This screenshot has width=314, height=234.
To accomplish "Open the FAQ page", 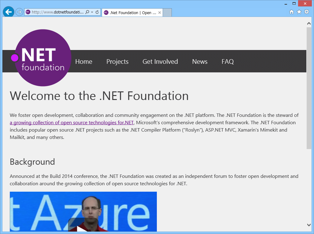I will coord(228,61).
